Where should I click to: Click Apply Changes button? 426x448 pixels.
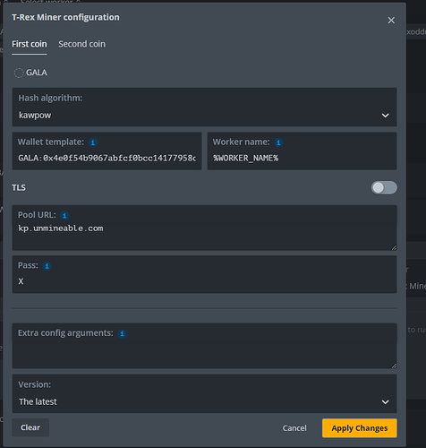tap(360, 428)
